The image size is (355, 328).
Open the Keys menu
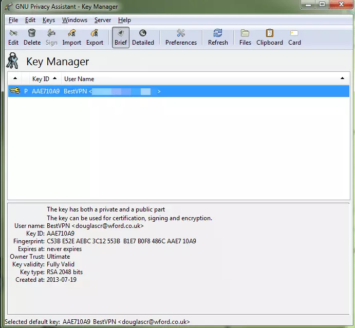coord(49,20)
